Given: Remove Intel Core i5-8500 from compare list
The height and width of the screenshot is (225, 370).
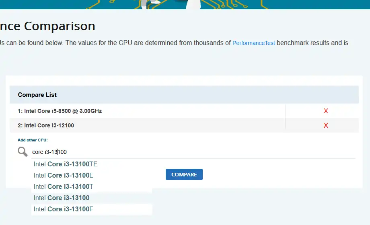Looking at the screenshot, I should 326,111.
